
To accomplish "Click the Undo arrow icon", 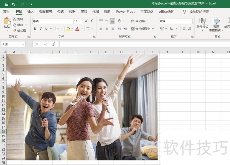I will [13, 4].
